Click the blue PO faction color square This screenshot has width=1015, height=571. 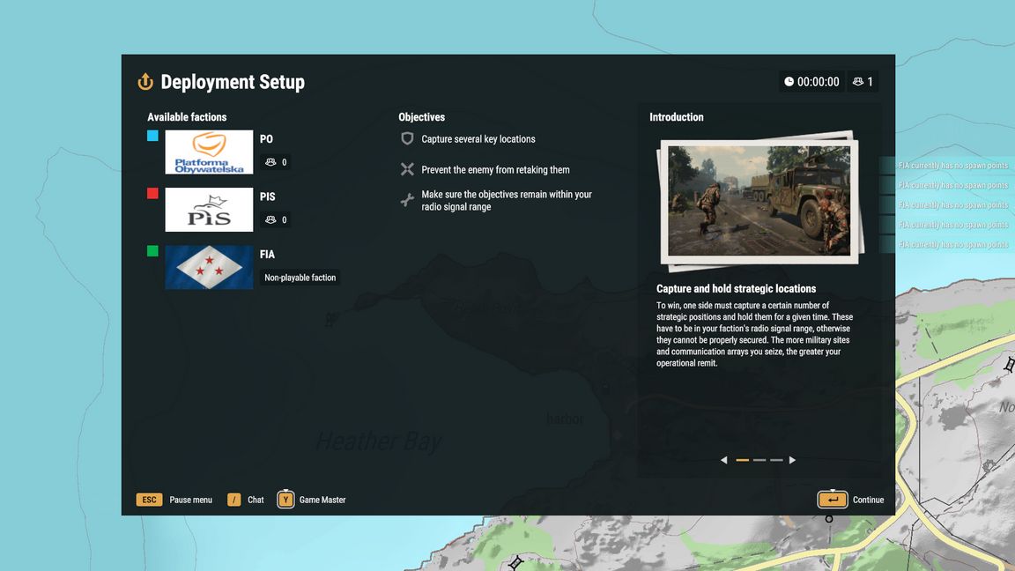(x=153, y=136)
